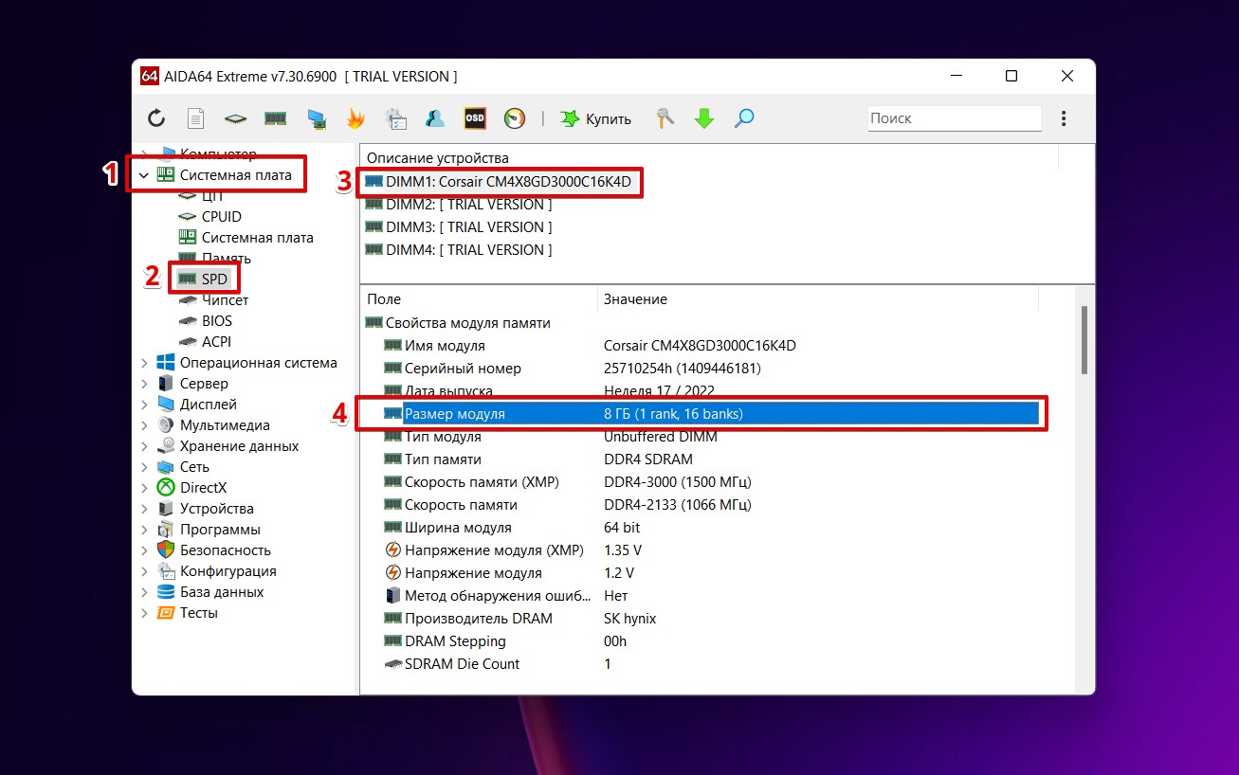Select the Тип модуля row

pyautogui.click(x=711, y=437)
